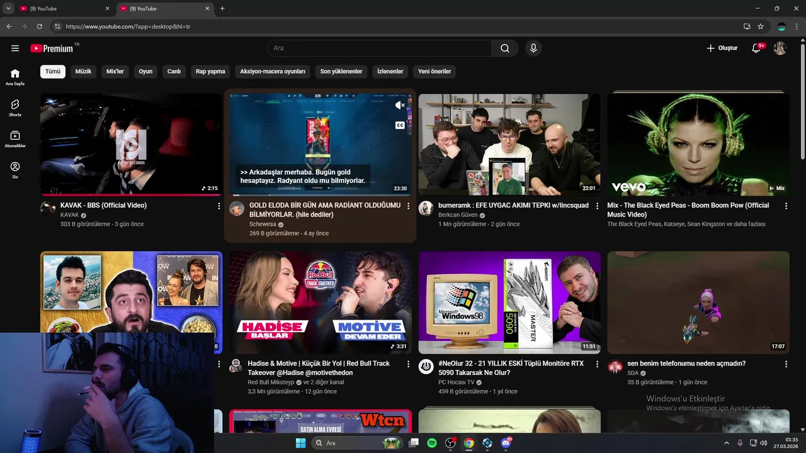Click the Boom Boom Pow mix thumbnail
The height and width of the screenshot is (453, 806).
pos(698,145)
